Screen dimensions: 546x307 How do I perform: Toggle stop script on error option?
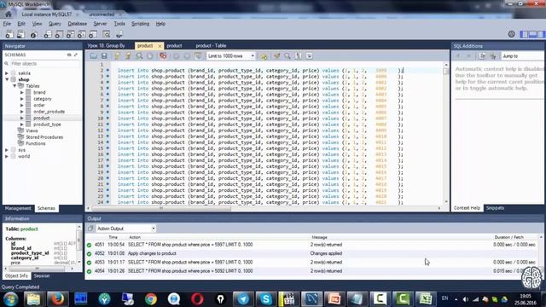point(163,56)
